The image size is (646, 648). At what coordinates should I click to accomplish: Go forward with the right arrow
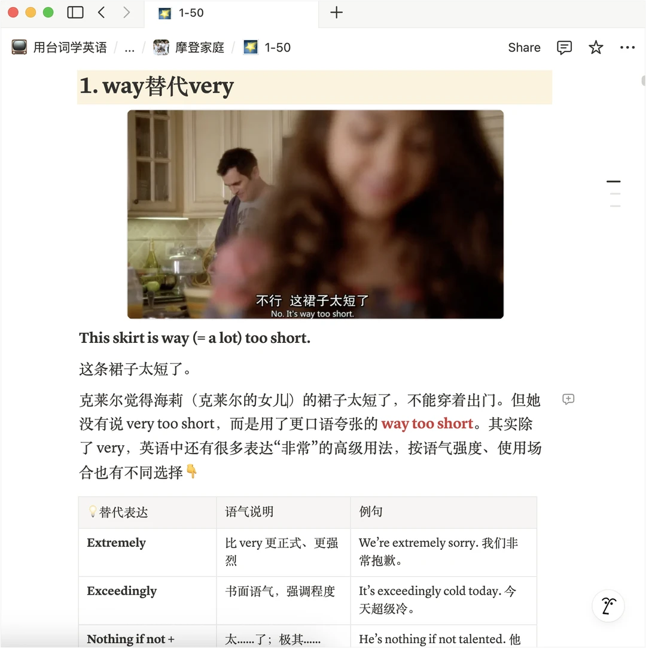pos(126,13)
